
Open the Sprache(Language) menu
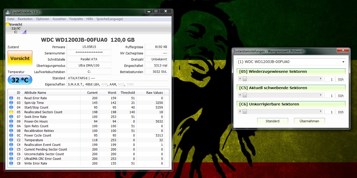(110, 19)
